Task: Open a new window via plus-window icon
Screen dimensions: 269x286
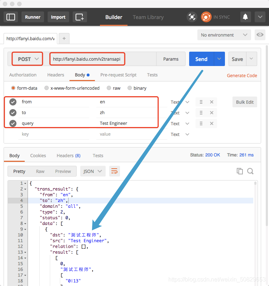Action: point(80,17)
